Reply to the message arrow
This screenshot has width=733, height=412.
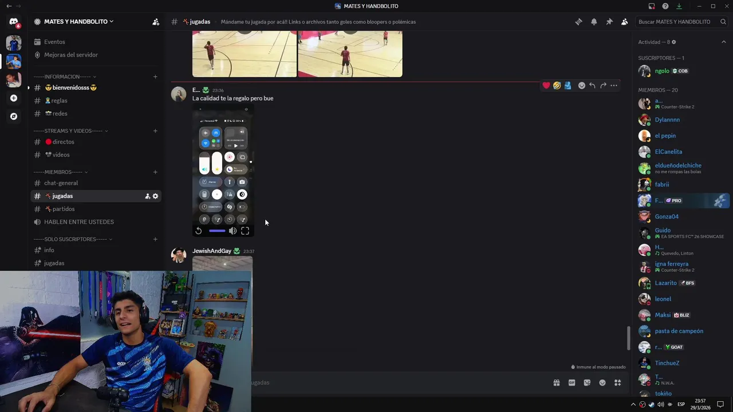(x=592, y=85)
